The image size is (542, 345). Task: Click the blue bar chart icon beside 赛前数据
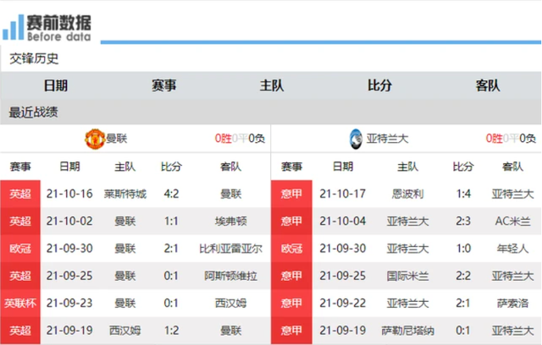coord(14,27)
